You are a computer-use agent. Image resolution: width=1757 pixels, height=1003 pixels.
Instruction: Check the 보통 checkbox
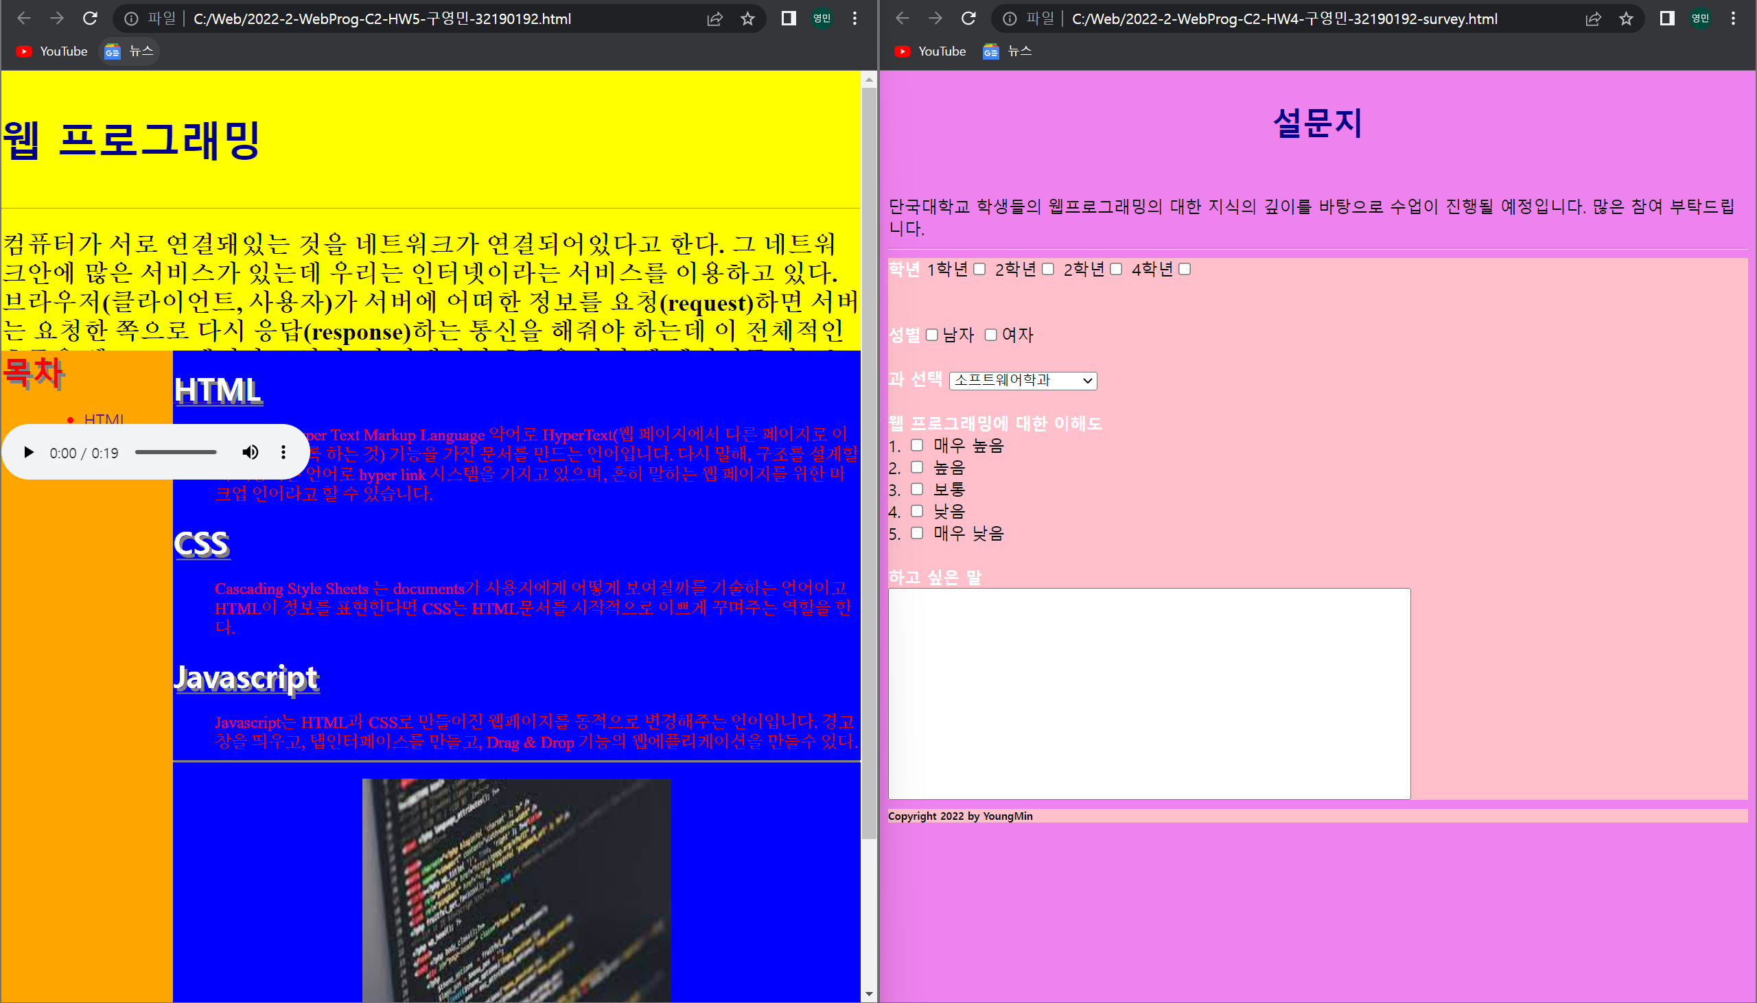click(917, 489)
